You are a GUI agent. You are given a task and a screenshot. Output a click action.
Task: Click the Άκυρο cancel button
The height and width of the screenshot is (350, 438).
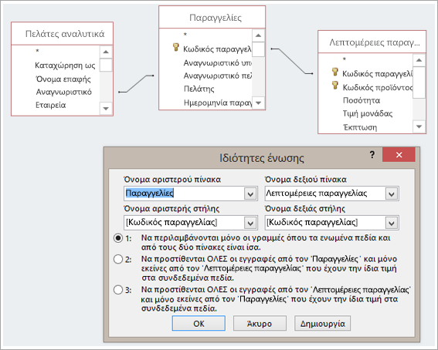click(x=260, y=324)
